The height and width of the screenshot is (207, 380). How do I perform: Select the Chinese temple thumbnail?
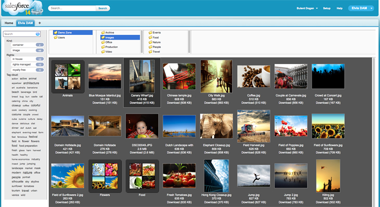[180, 77]
